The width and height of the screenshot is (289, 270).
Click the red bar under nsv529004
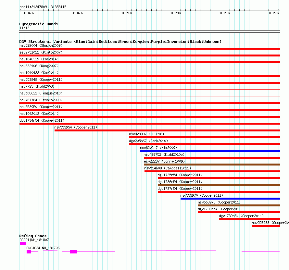tap(149, 49)
